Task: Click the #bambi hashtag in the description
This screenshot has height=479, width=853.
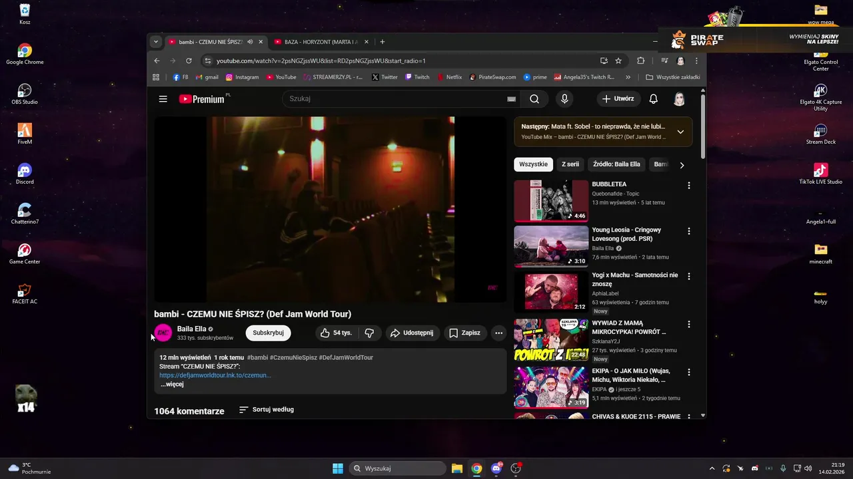Action: [257, 357]
